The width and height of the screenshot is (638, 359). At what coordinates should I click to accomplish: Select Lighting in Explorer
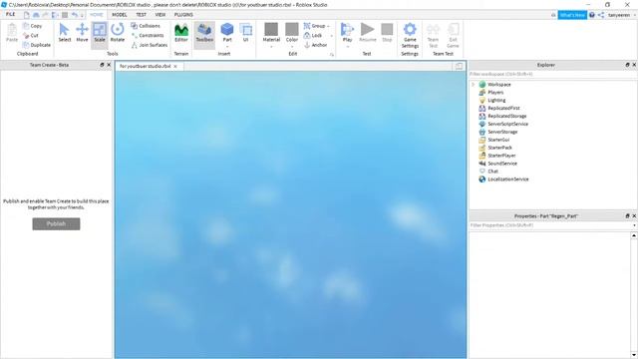[496, 100]
